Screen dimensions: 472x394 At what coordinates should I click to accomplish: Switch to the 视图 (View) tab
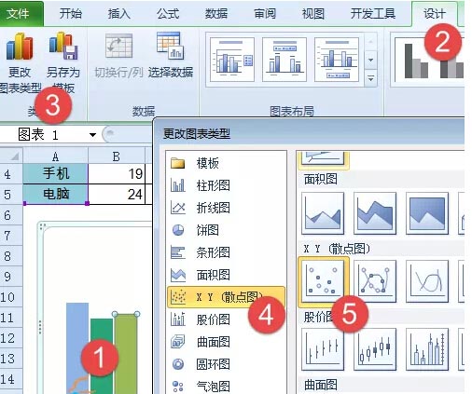click(313, 14)
